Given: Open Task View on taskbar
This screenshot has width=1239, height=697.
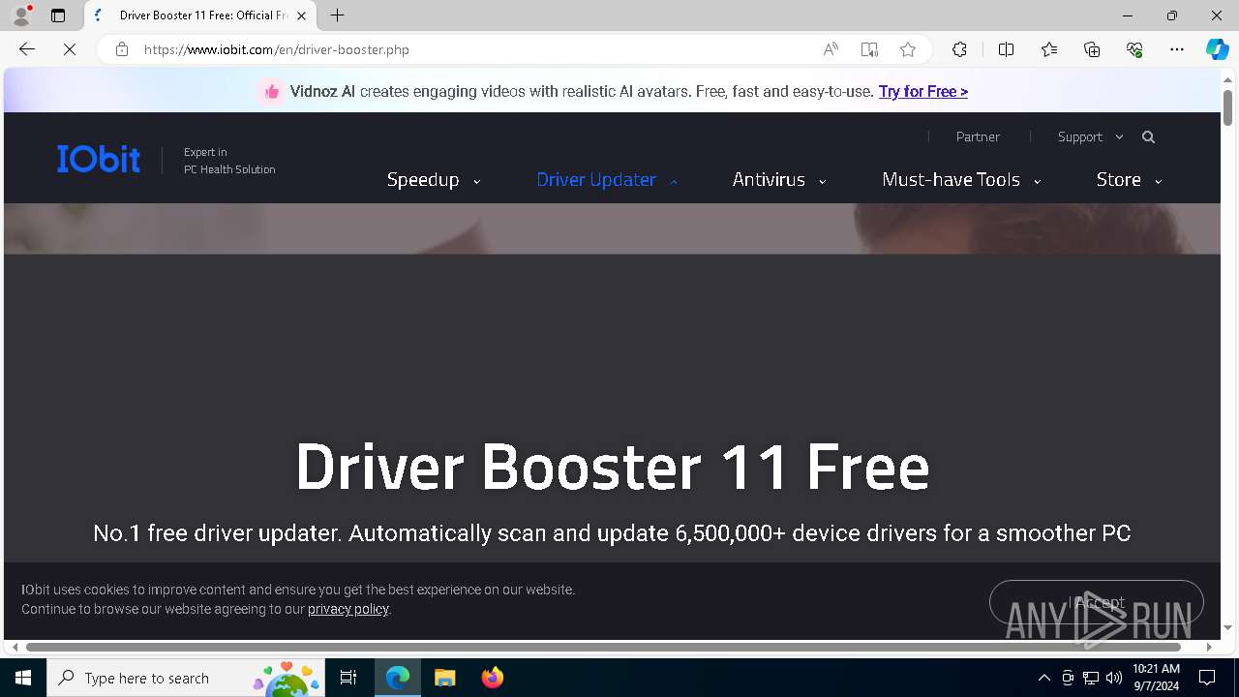Looking at the screenshot, I should pyautogui.click(x=348, y=678).
